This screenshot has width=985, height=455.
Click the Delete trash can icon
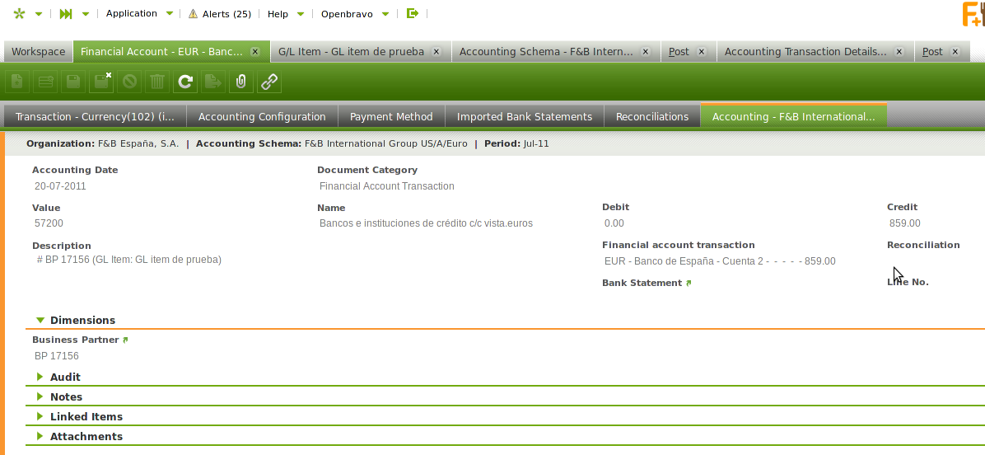click(x=157, y=81)
